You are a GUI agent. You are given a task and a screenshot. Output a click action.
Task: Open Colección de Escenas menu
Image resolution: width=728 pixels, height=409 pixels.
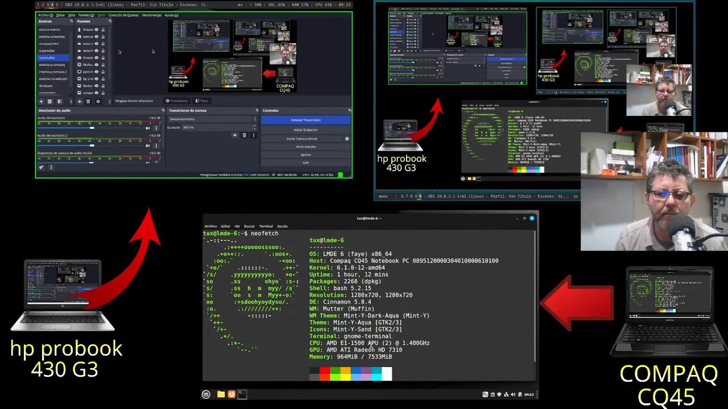coord(123,15)
